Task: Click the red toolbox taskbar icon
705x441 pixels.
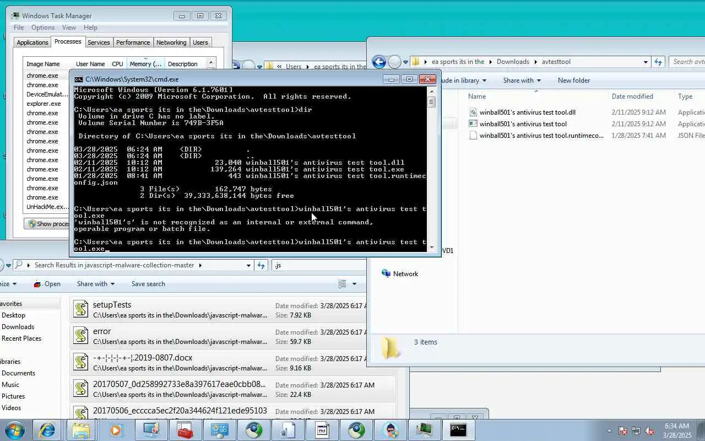Action: click(x=185, y=430)
